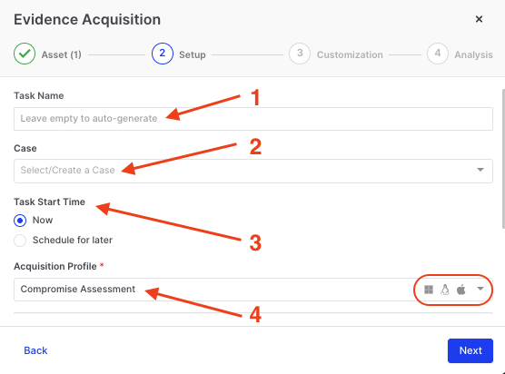
Task: Go to the Setup step label
Action: tap(193, 54)
